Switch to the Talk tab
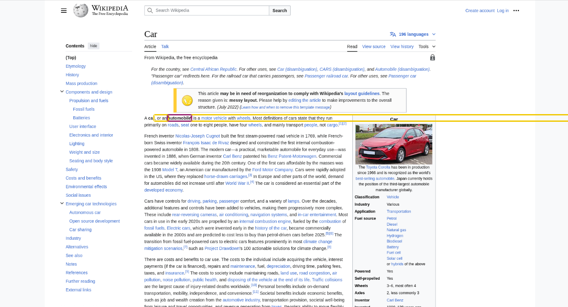 coord(165,46)
